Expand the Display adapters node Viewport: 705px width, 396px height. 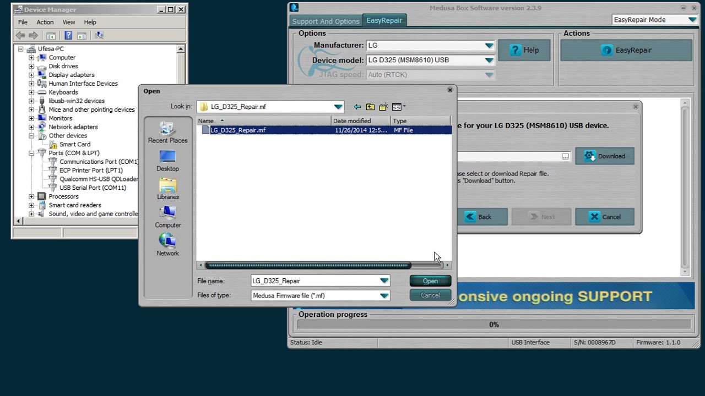(31, 75)
